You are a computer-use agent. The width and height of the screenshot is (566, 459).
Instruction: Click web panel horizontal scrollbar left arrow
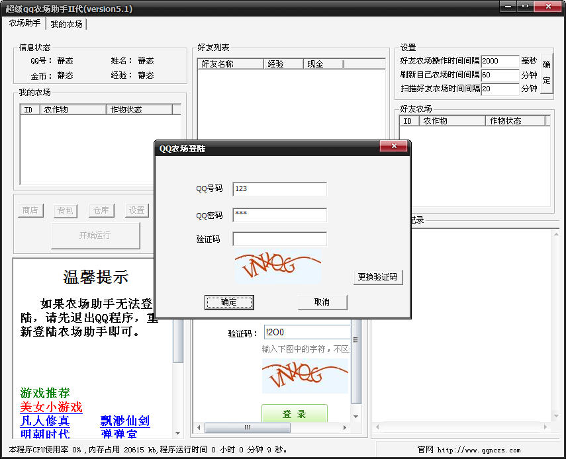pyautogui.click(x=199, y=428)
